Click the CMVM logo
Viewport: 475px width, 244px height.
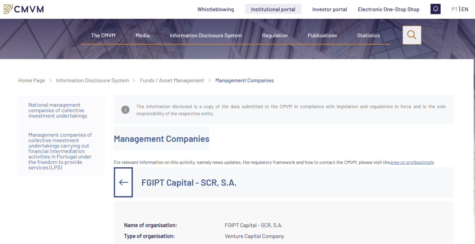(x=24, y=9)
